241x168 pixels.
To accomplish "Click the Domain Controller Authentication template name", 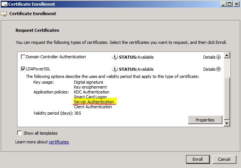I will click(x=56, y=57).
